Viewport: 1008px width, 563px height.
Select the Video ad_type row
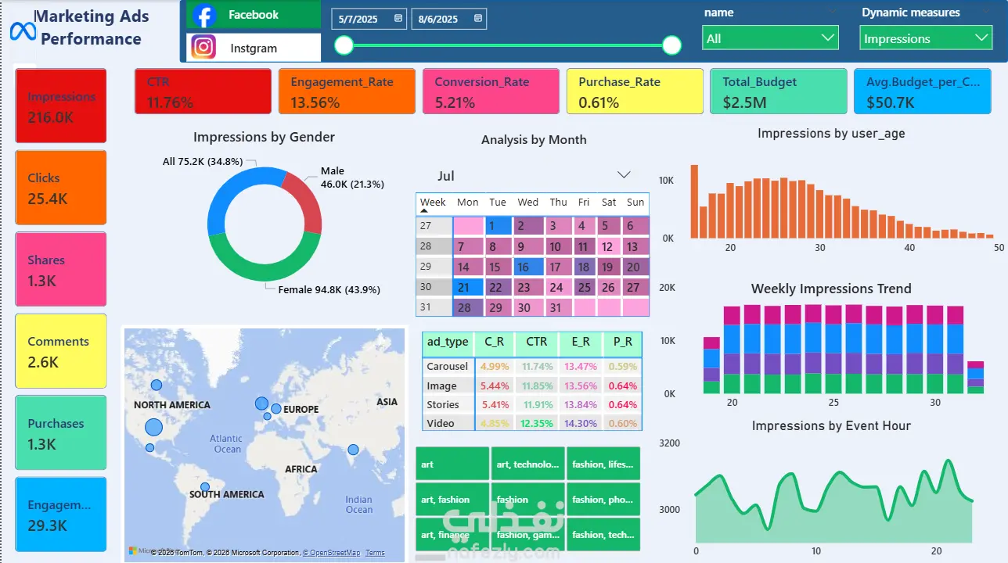[x=531, y=423]
